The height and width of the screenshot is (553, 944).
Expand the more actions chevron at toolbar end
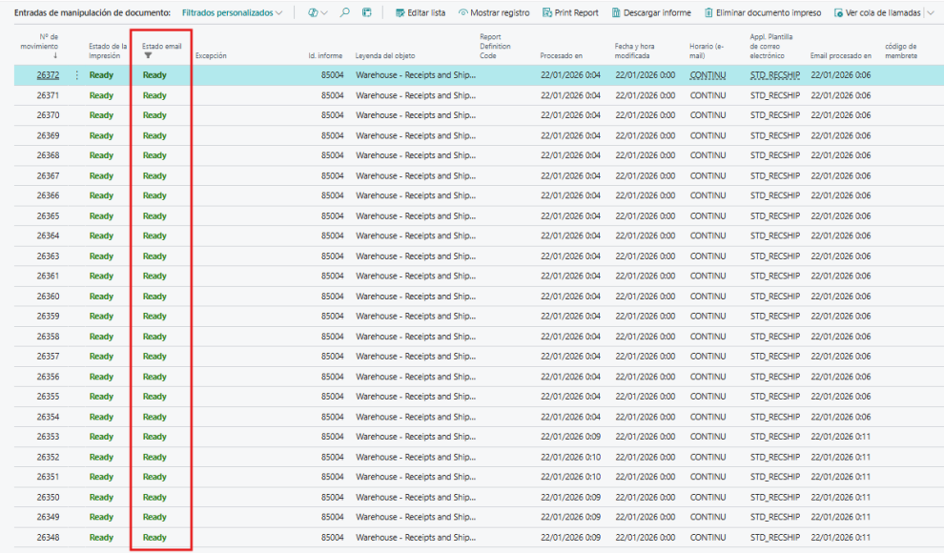[931, 12]
